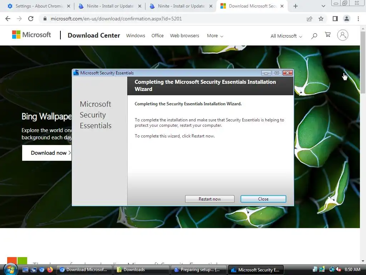Share this page icon in address bar
366x275 pixels.
point(310,19)
